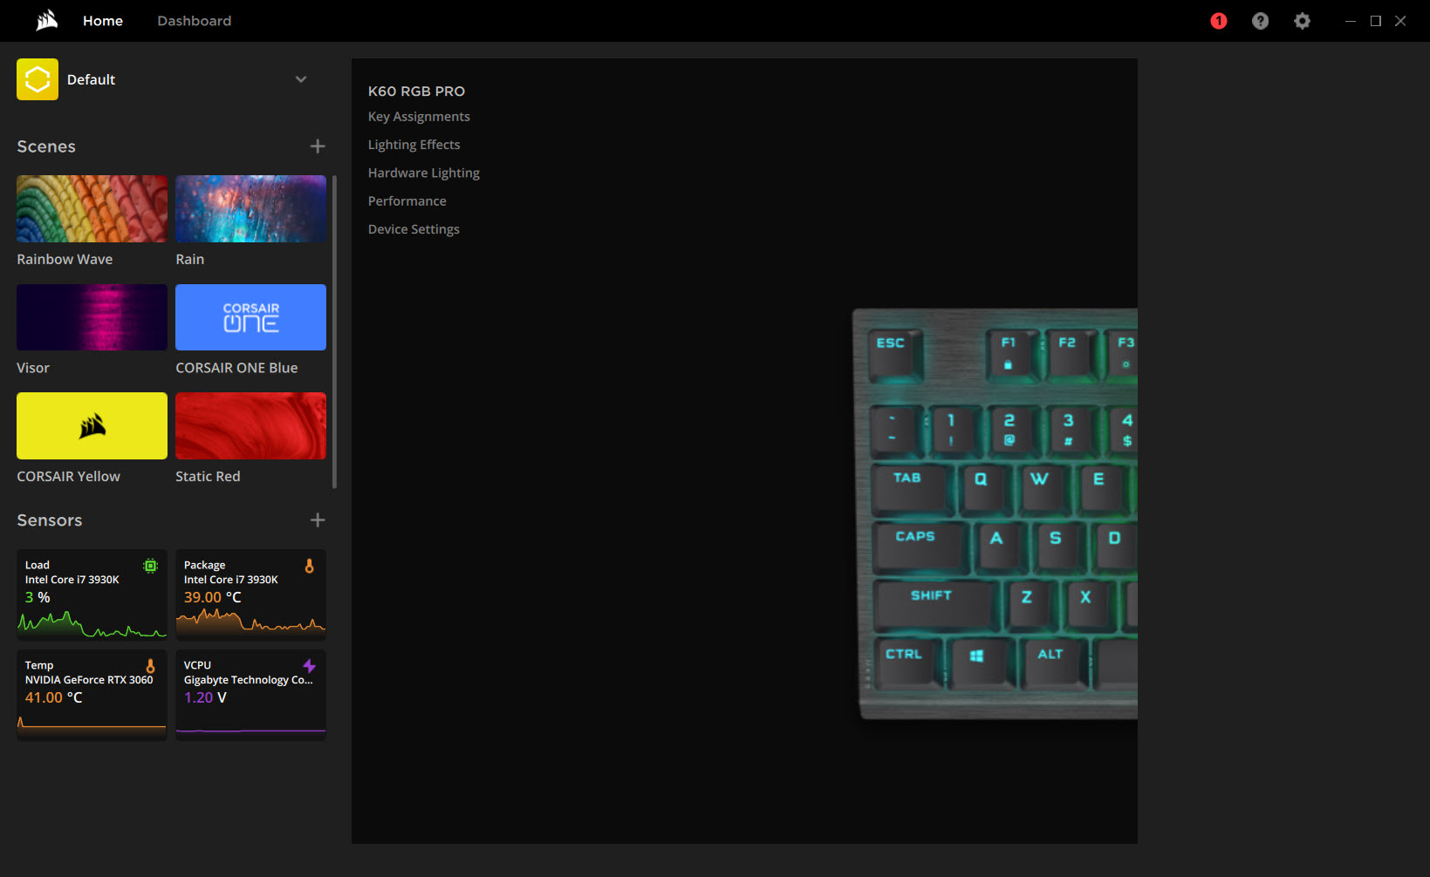This screenshot has width=1430, height=877.
Task: Click the Scenes list scrollbar
Action: tap(334, 331)
